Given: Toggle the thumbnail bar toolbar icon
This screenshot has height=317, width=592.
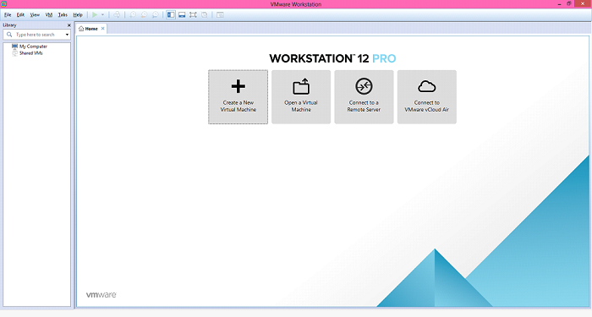Looking at the screenshot, I should [182, 14].
